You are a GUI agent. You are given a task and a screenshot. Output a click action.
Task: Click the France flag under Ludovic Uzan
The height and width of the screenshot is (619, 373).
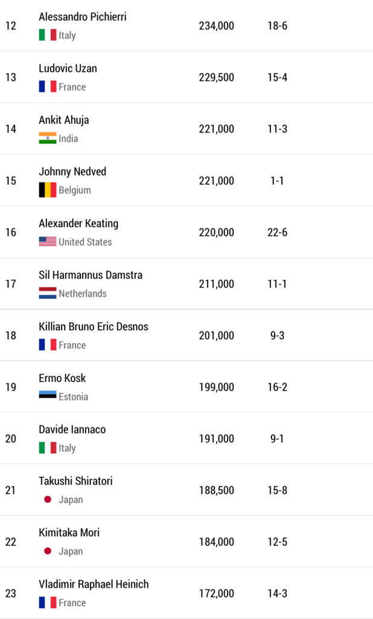47,86
